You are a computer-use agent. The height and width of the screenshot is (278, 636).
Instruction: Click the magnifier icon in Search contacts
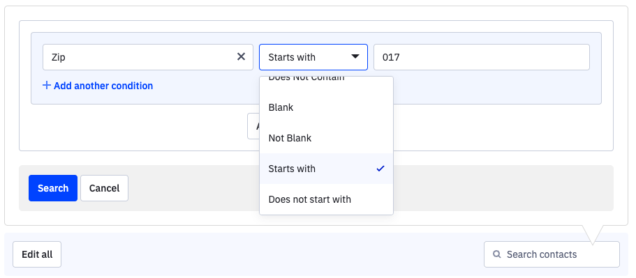coord(496,254)
